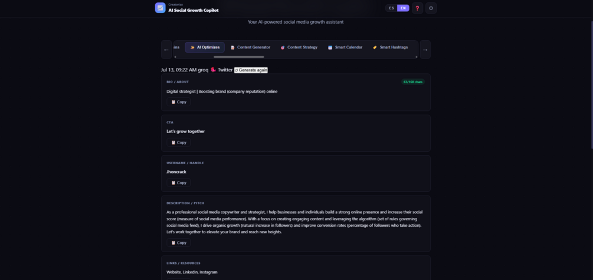Open settings via the gear icon
This screenshot has width=593, height=280.
pyautogui.click(x=431, y=8)
